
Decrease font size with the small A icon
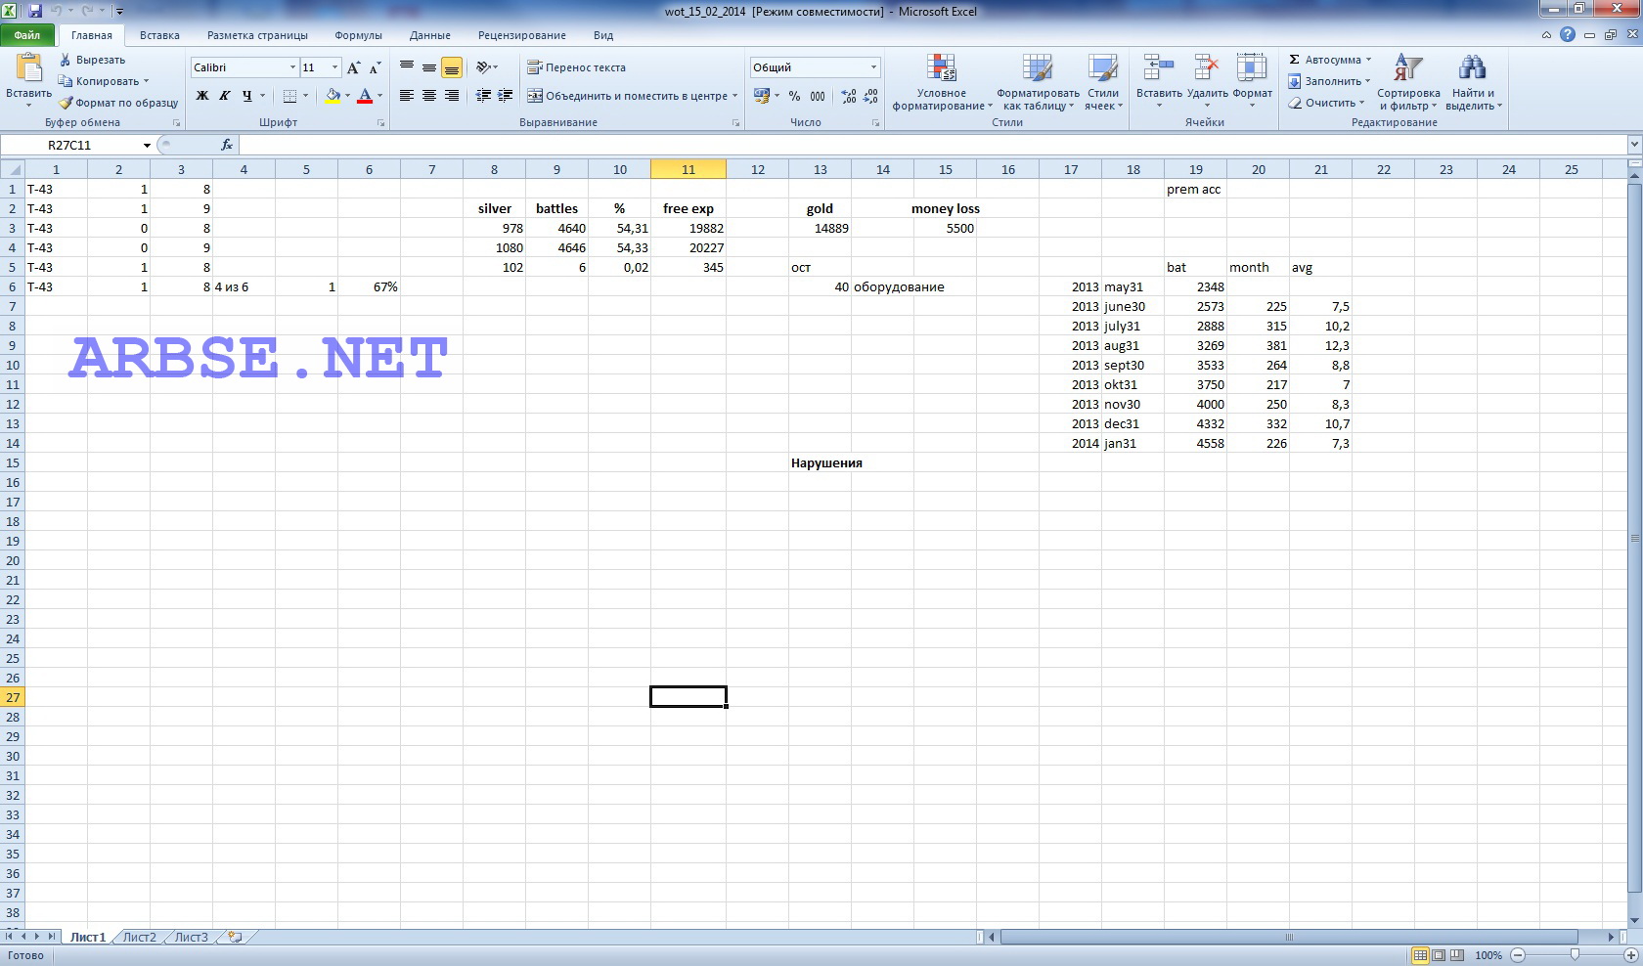pyautogui.click(x=375, y=67)
